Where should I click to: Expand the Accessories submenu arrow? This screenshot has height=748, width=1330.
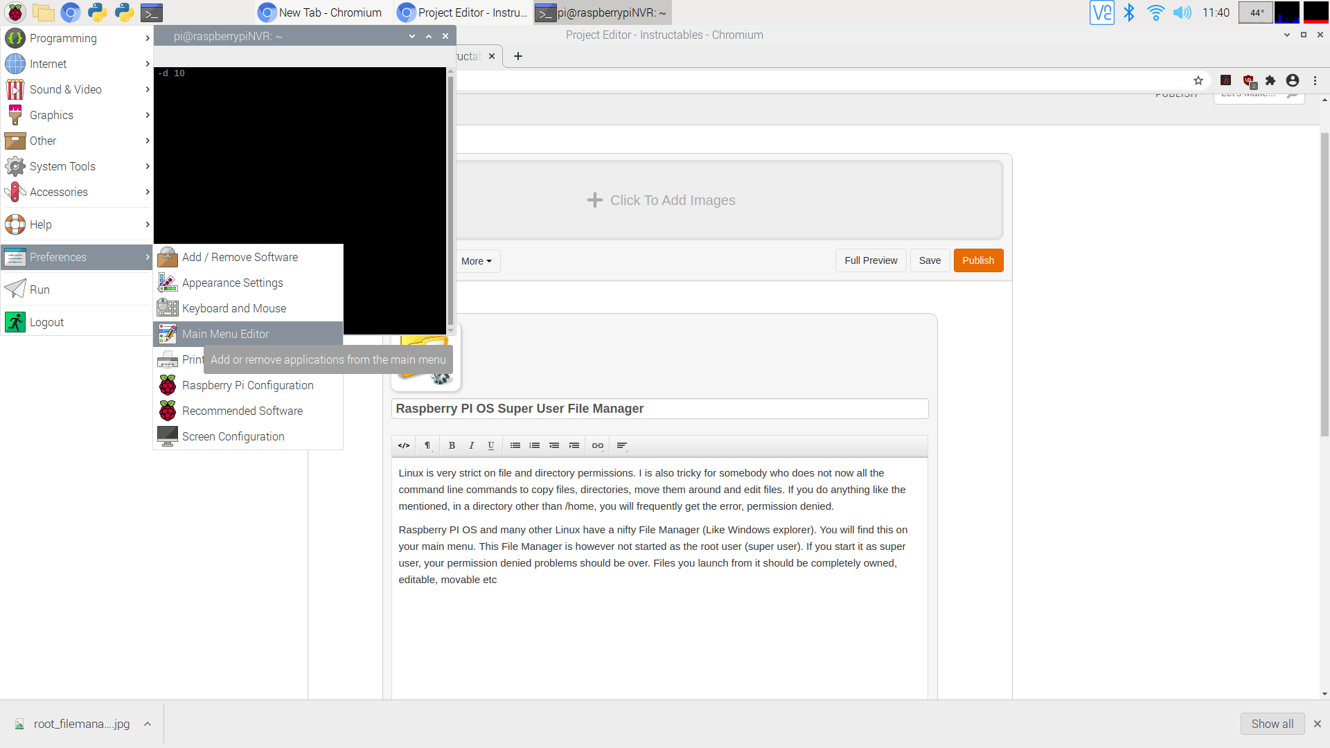[x=148, y=192]
